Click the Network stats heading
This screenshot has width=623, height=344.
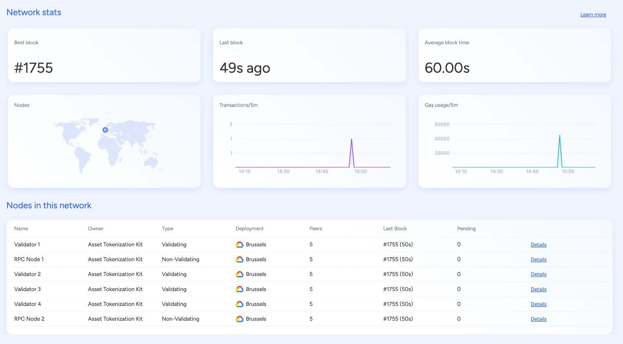click(34, 12)
